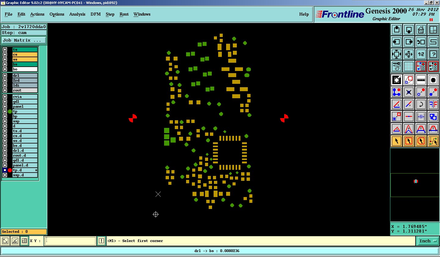Click the second coordinate mode button
Image resolution: width=440 pixels, height=257 pixels.
(x=15, y=241)
